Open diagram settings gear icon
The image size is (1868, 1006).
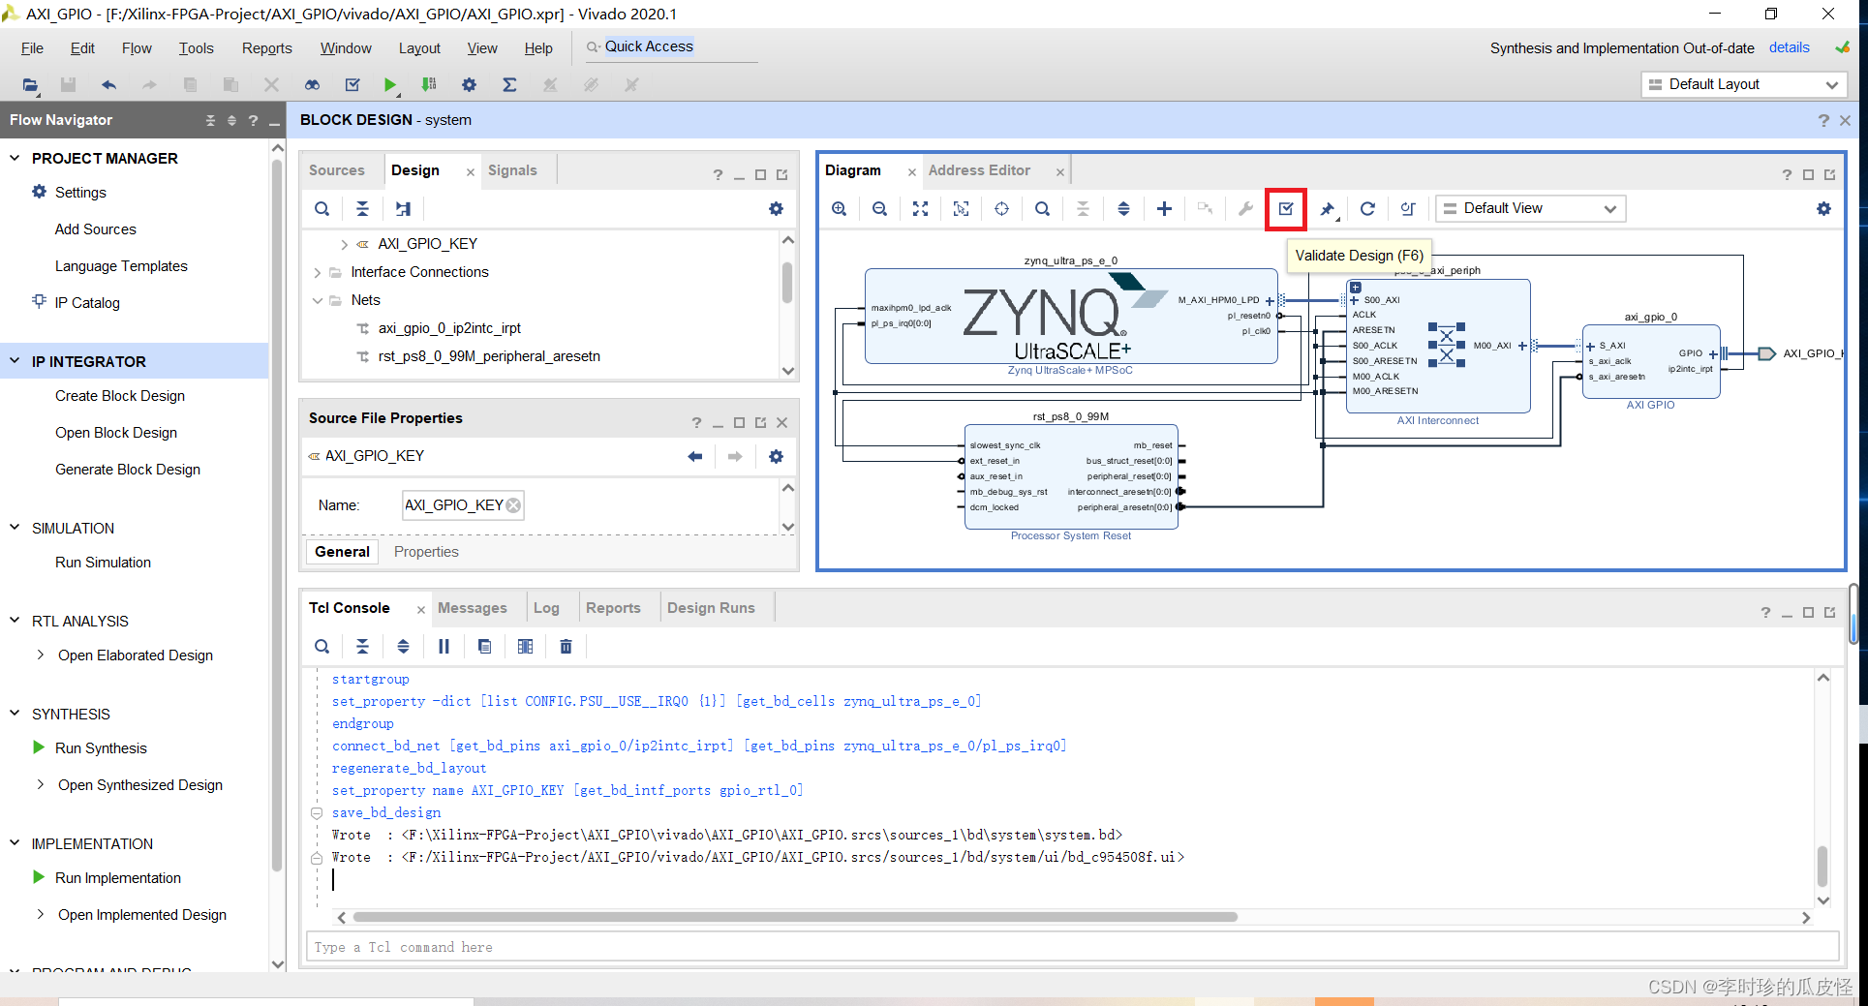coord(1823,208)
